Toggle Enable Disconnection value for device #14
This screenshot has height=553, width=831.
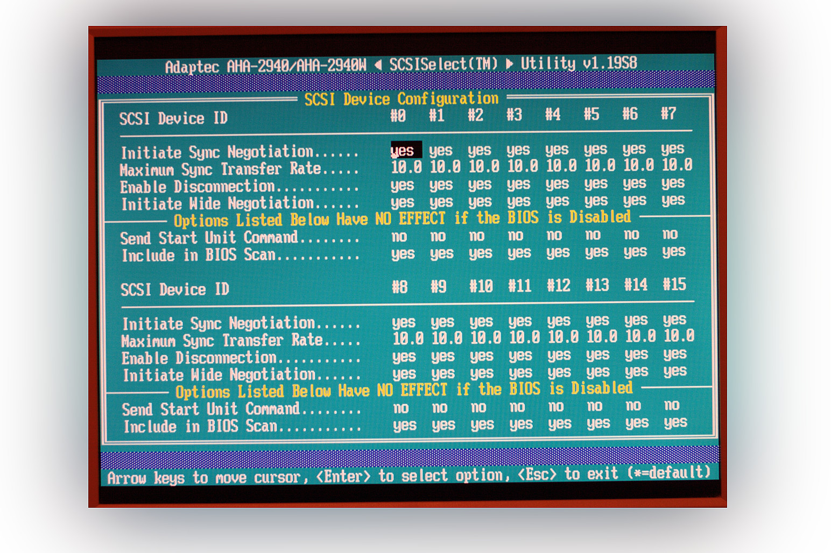(x=636, y=355)
